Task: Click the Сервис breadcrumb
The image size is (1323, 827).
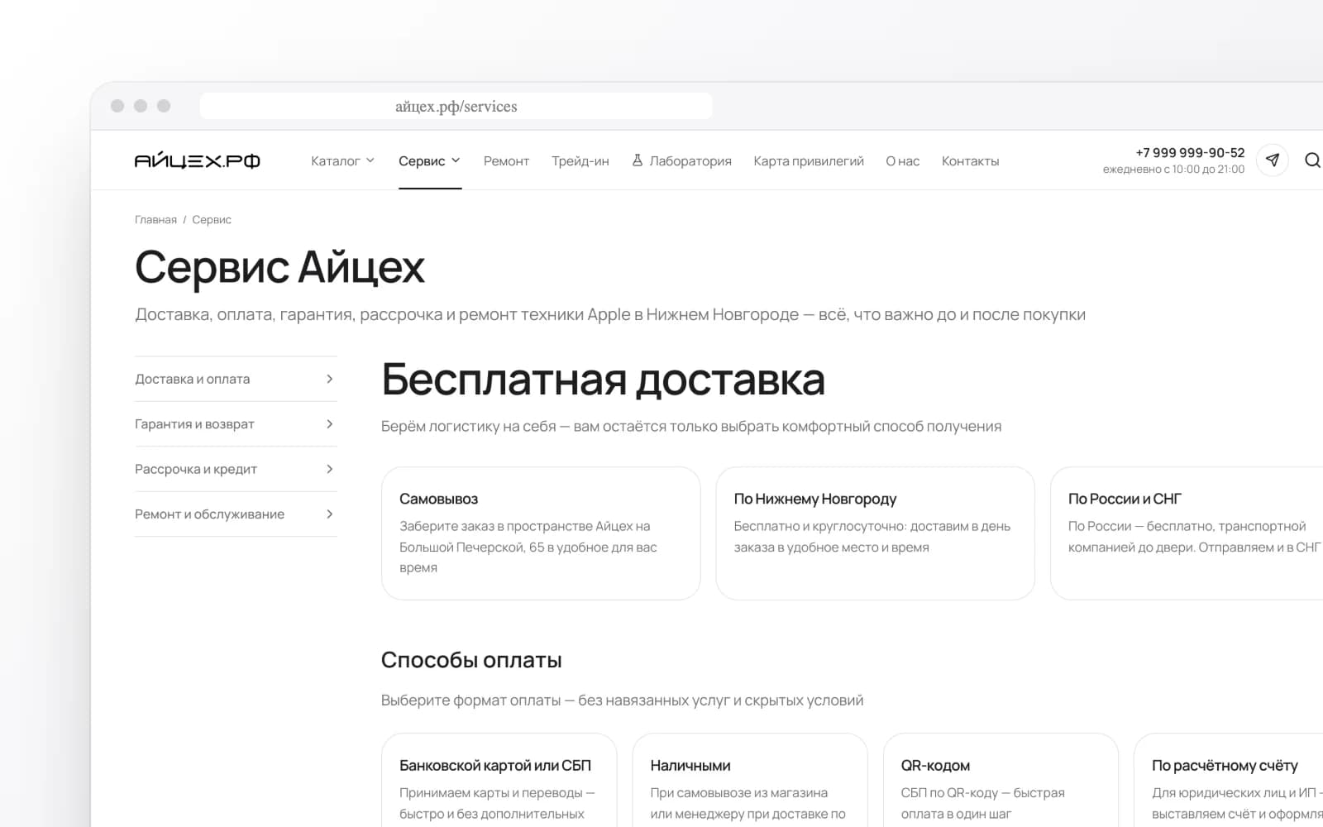Action: click(212, 220)
